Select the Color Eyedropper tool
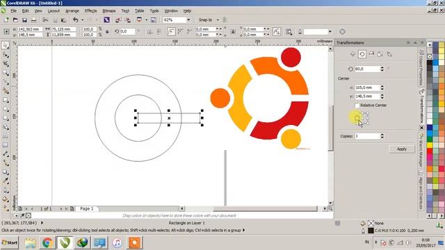The width and height of the screenshot is (445, 250). (5, 181)
